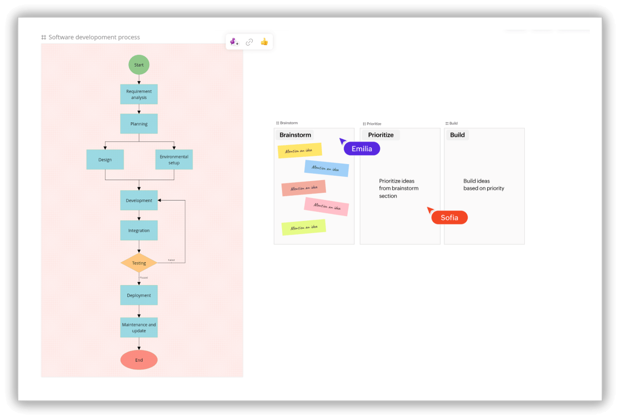Select the blue sticky note
This screenshot has height=419, width=620.
coord(326,168)
